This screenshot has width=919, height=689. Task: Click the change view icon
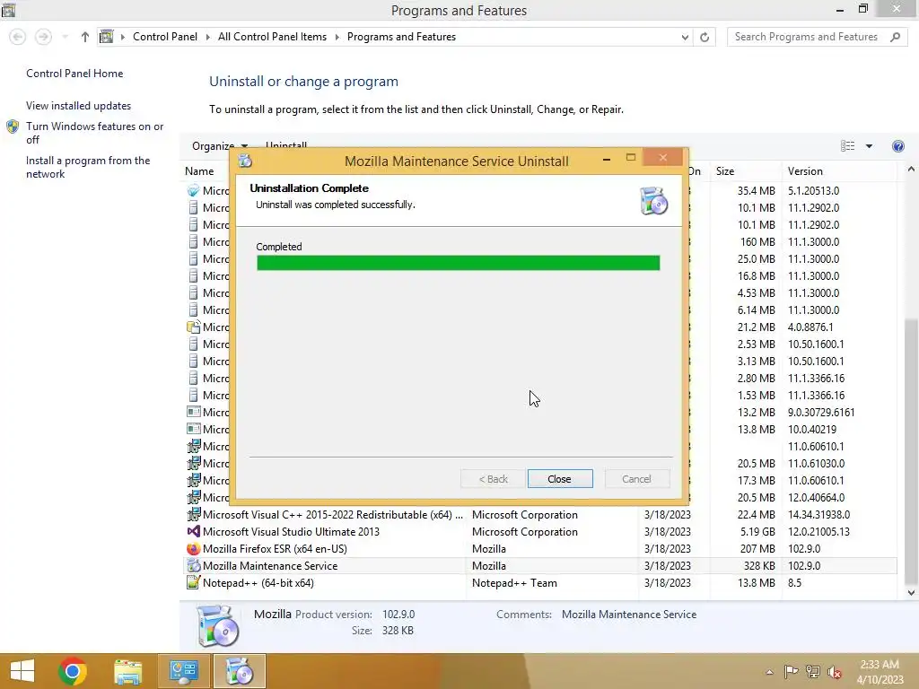point(847,146)
